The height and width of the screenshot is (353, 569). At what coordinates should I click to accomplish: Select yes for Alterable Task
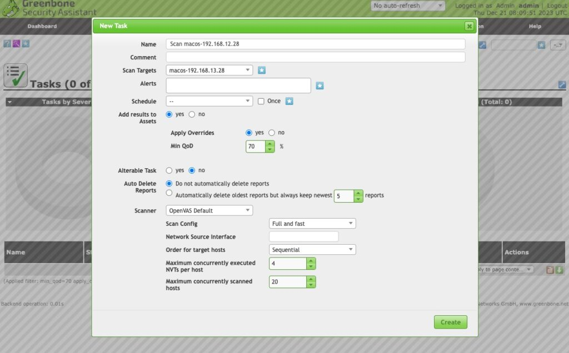(169, 170)
